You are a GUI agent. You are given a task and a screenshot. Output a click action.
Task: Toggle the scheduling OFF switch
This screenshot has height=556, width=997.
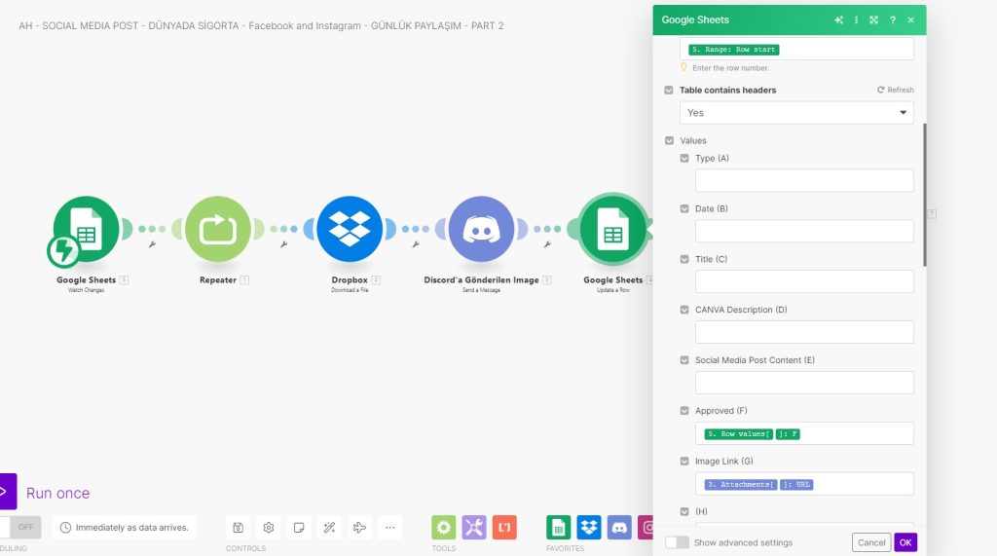(21, 527)
